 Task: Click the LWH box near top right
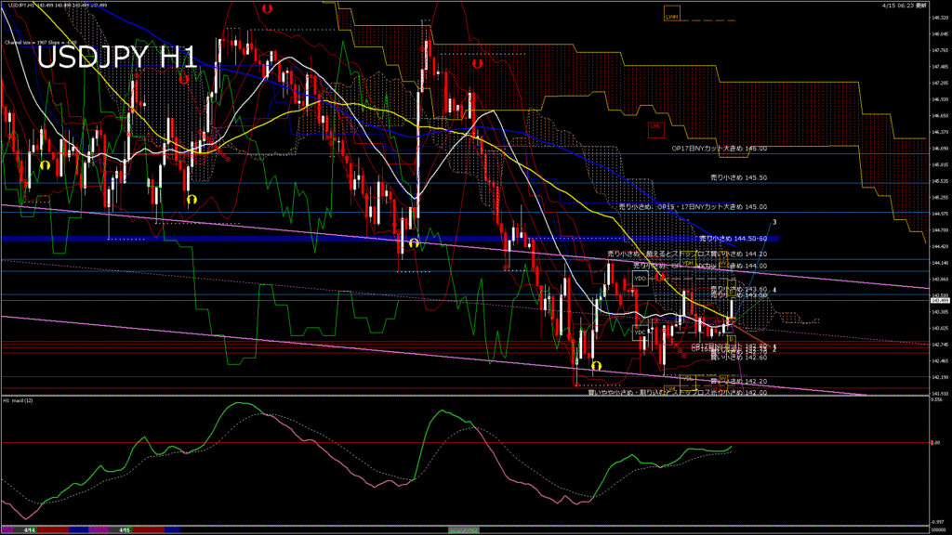tap(671, 16)
